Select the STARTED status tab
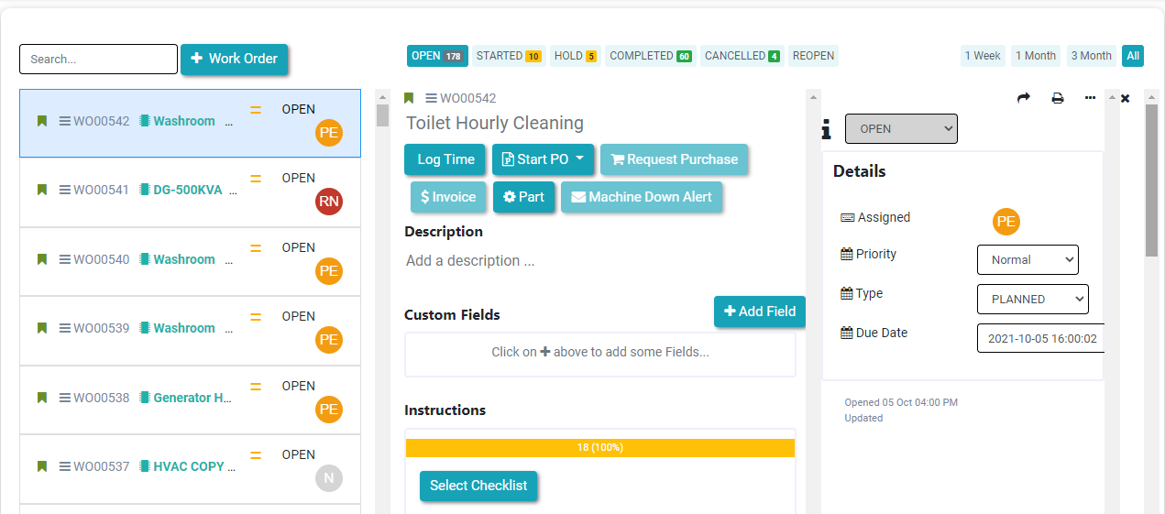 coord(508,56)
